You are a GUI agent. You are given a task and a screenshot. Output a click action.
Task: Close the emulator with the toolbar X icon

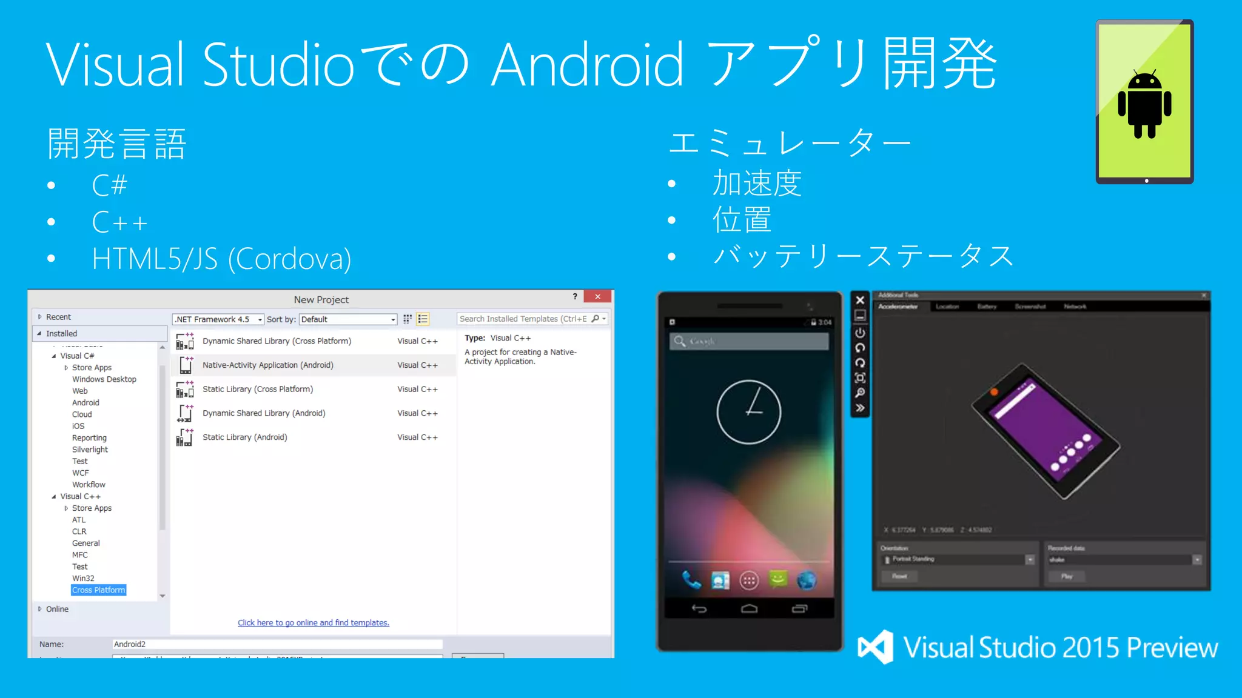[x=860, y=300]
